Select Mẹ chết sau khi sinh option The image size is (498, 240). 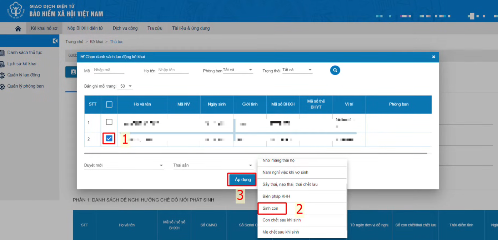(x=302, y=232)
